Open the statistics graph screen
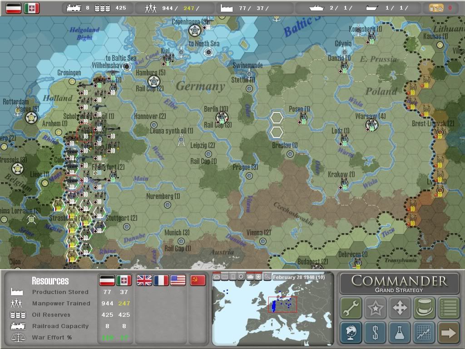Image resolution: width=465 pixels, height=349 pixels. 424,332
